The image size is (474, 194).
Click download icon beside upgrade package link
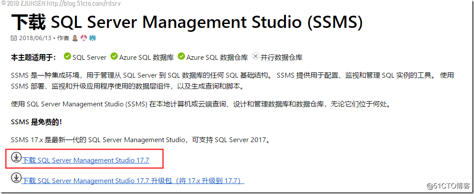coord(16,177)
